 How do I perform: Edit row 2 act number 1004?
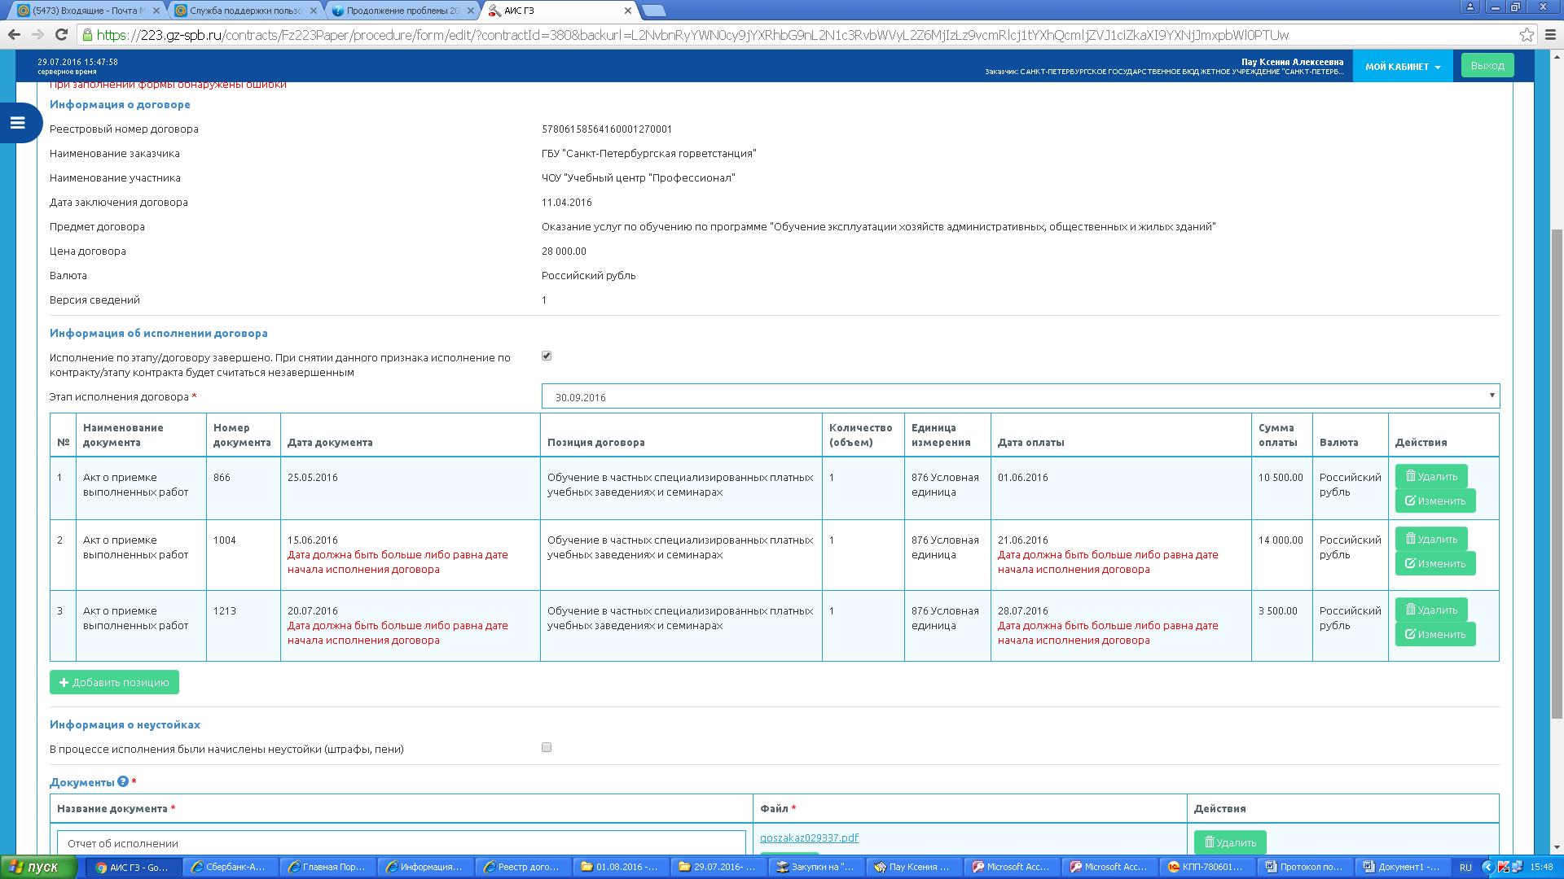(x=1434, y=563)
